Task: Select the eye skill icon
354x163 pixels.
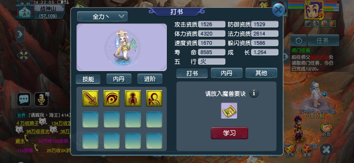Action: pyautogui.click(x=112, y=98)
